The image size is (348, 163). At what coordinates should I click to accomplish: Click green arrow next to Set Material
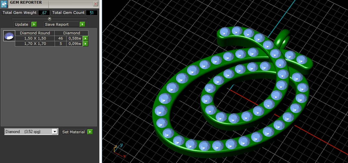coord(90,132)
